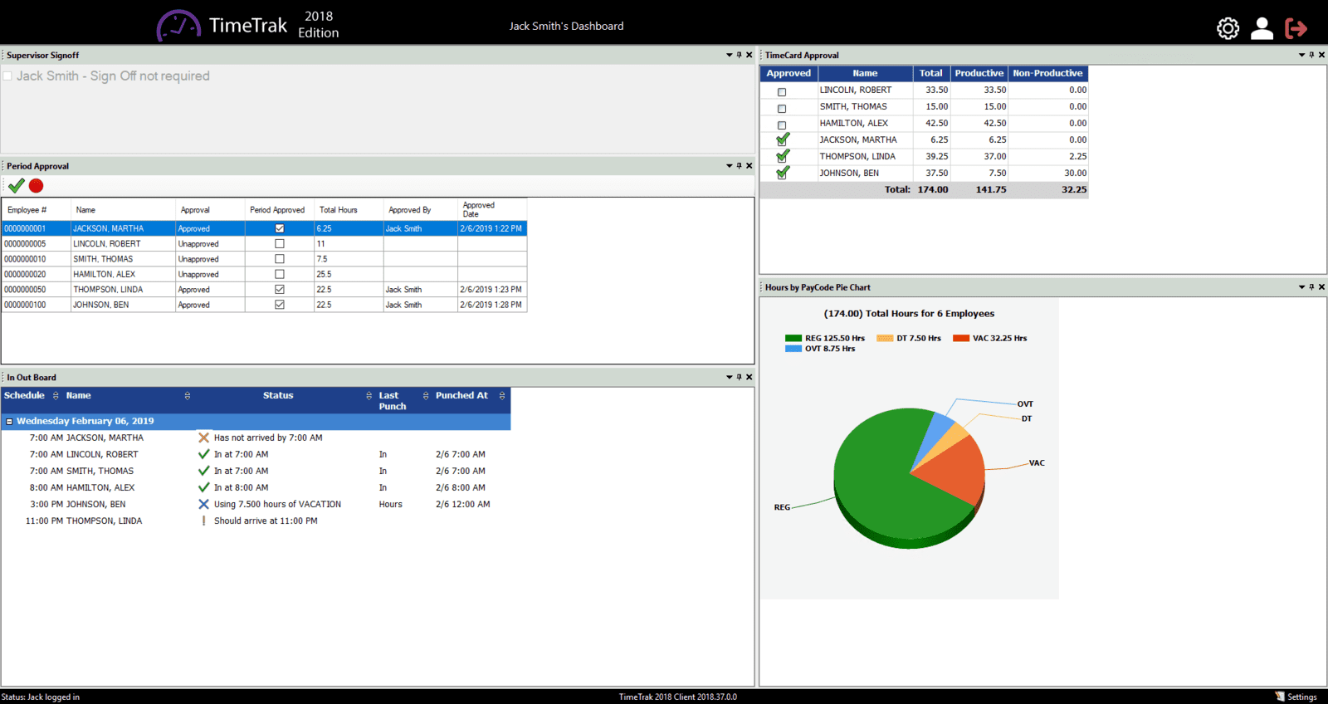Image resolution: width=1328 pixels, height=704 pixels.
Task: Check Period Approved for Smith, Thomas
Action: 280,259
